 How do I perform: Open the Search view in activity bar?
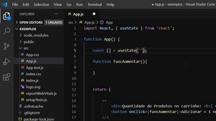[7, 31]
